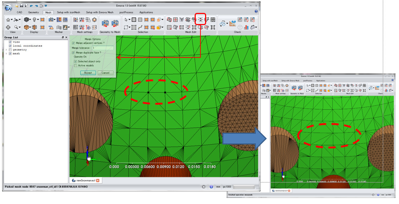Screen dimensions: 399x204
Task: Open the postProcess ribbon tab
Action: pos(126,12)
